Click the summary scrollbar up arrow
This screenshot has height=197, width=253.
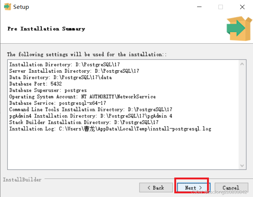coord(242,64)
